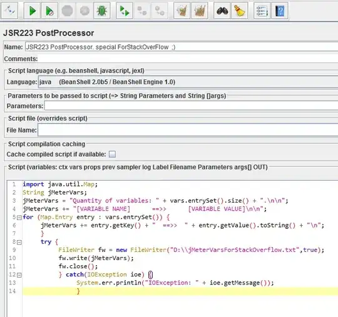Viewport: 338px width, 317px height.
Task: Open Search with binoculars icon
Action: 222,11
